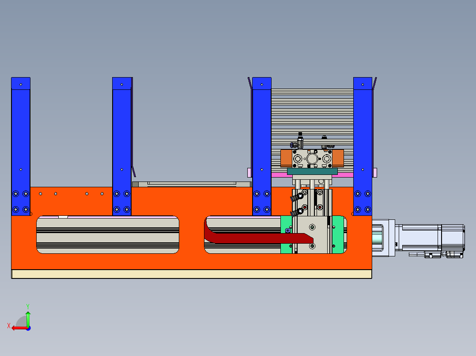476x356 pixels.
Task: Select the third blue upright post from the left
Action: coord(262,146)
